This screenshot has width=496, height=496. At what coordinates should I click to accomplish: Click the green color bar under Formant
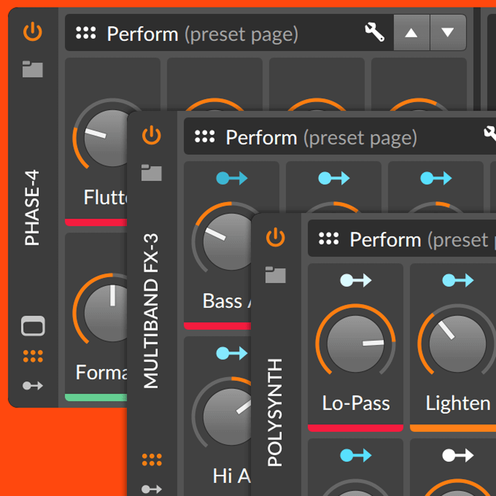click(96, 398)
